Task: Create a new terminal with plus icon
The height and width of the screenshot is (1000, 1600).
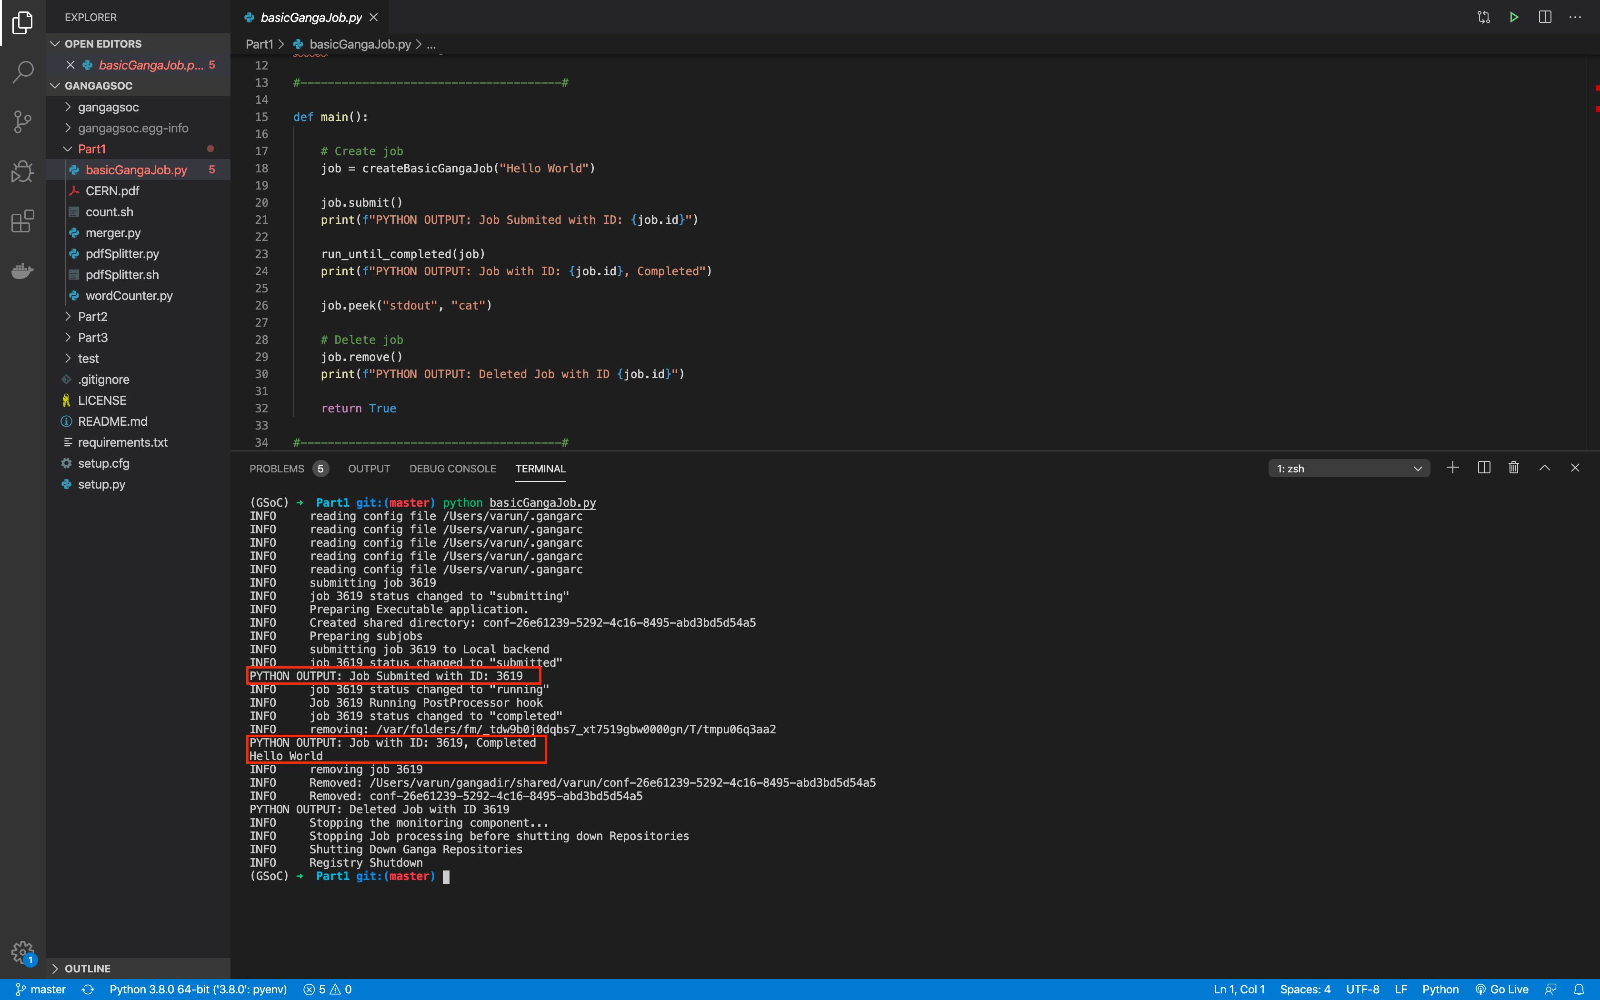Action: 1452,468
